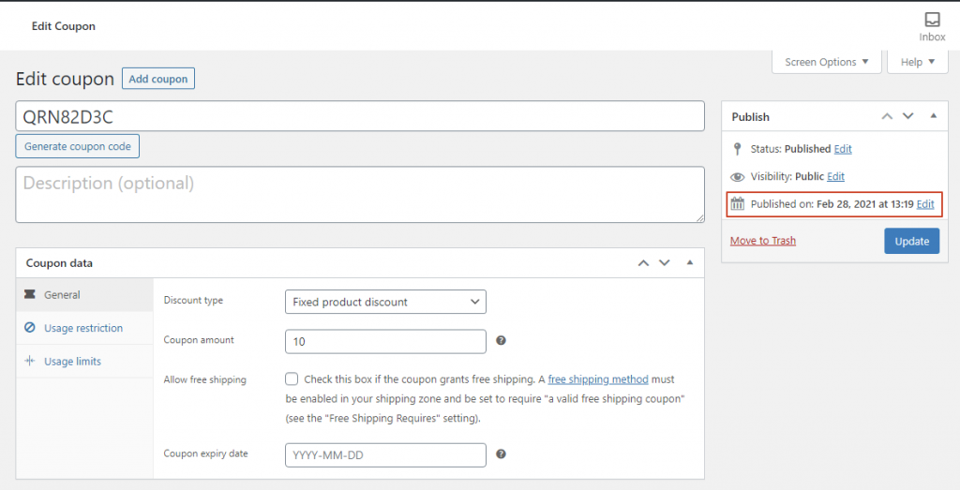Image resolution: width=960 pixels, height=490 pixels.
Task: Click the Update button
Action: coord(911,241)
